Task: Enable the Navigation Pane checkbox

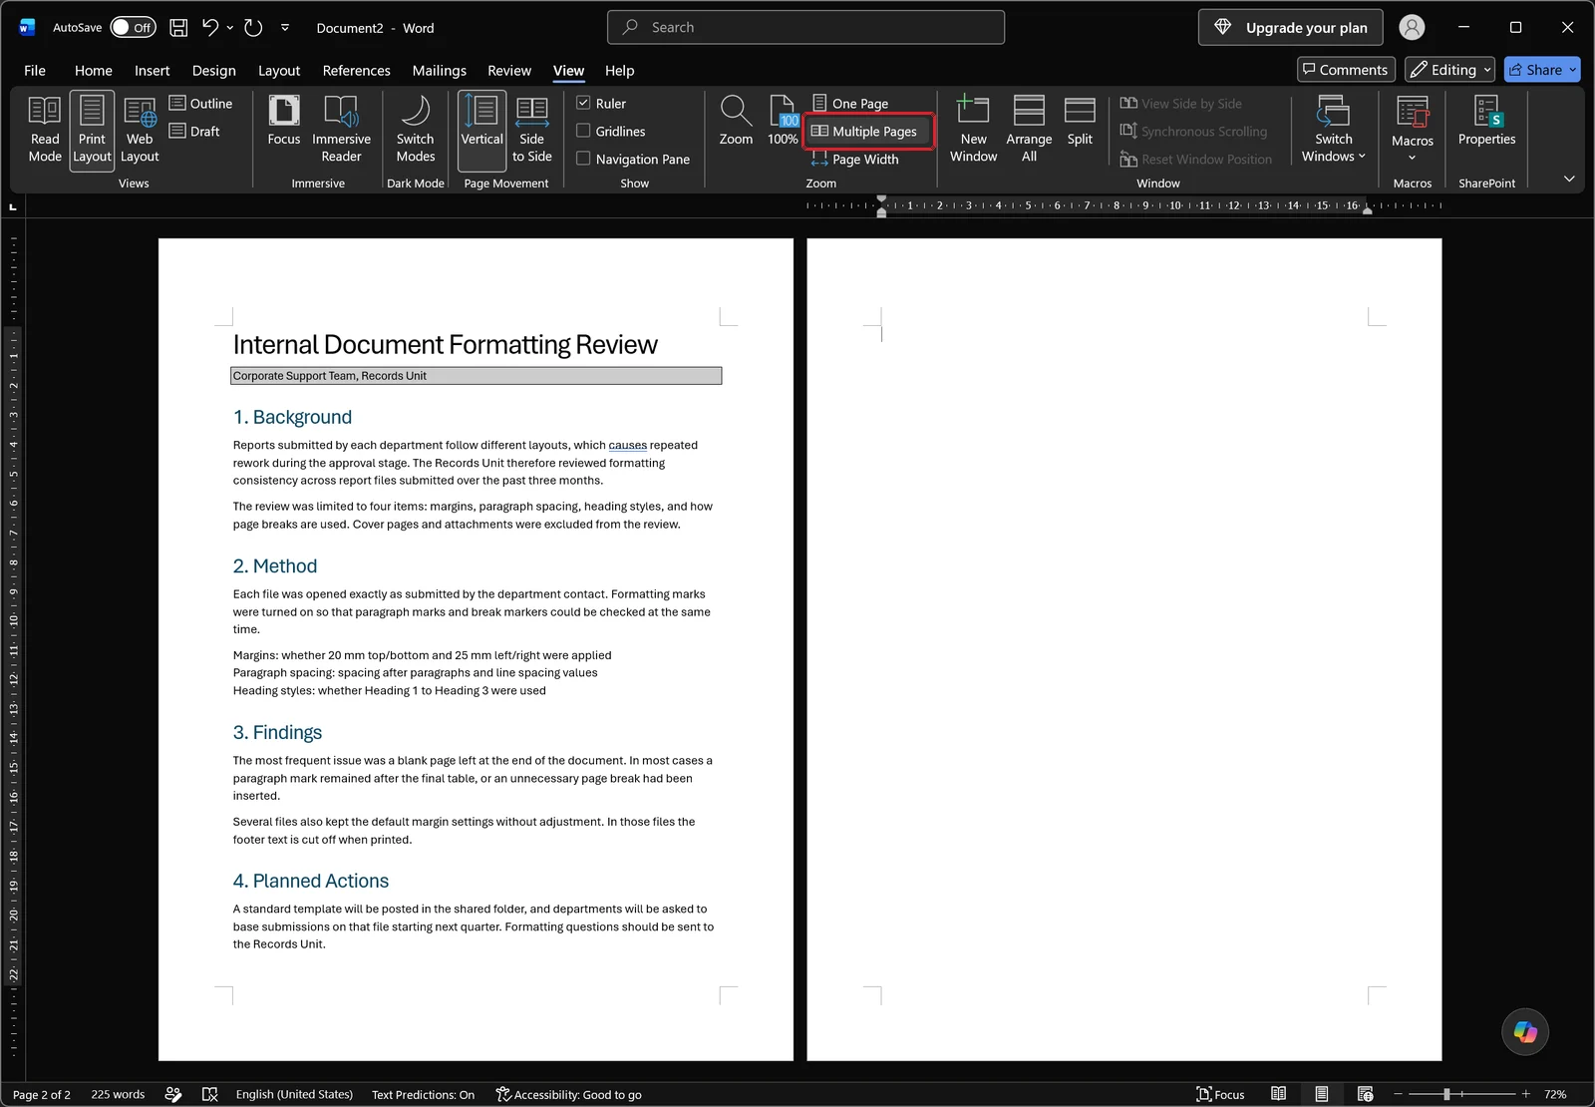Action: point(583,159)
